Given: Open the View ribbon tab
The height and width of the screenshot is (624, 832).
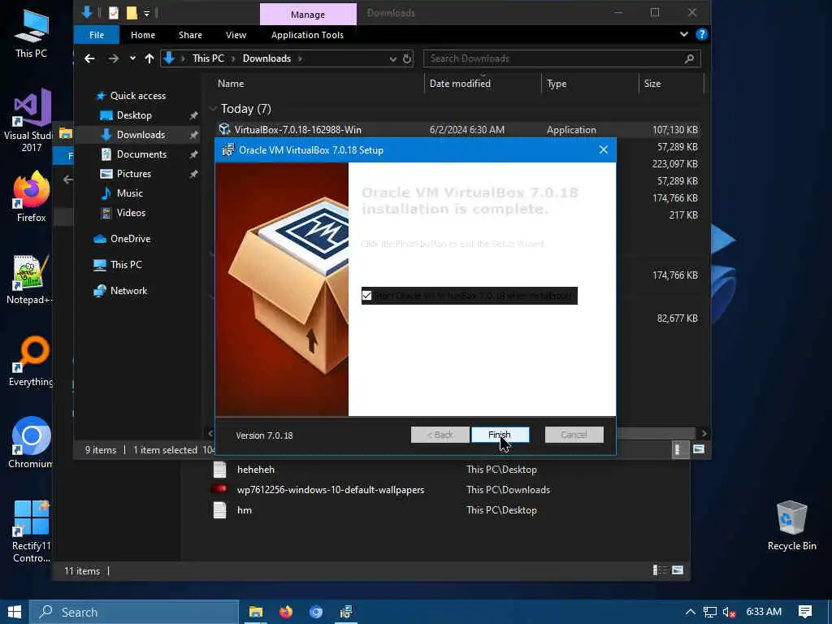Looking at the screenshot, I should point(236,35).
